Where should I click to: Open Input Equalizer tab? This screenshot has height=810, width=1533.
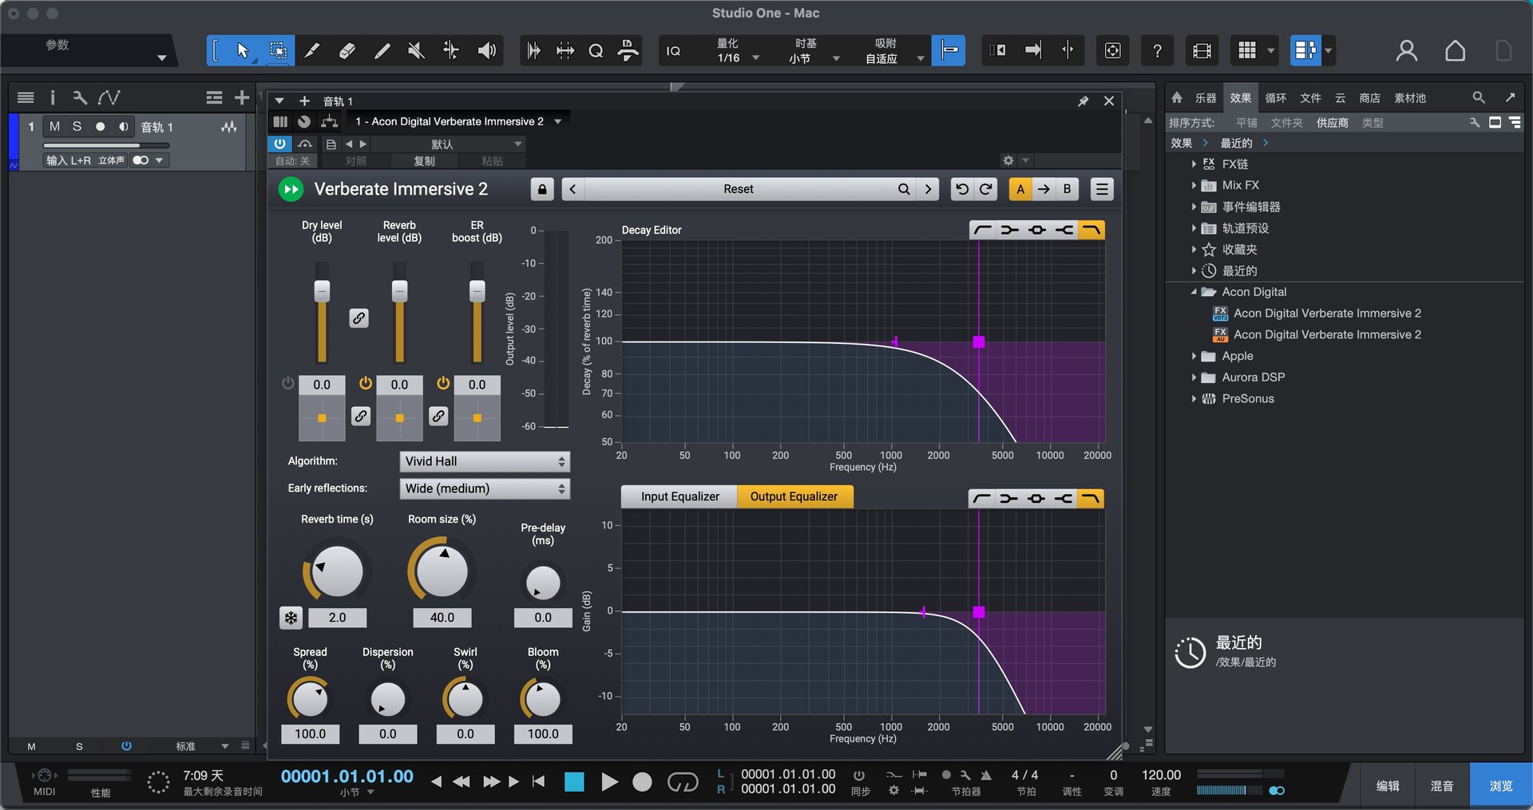(x=679, y=496)
